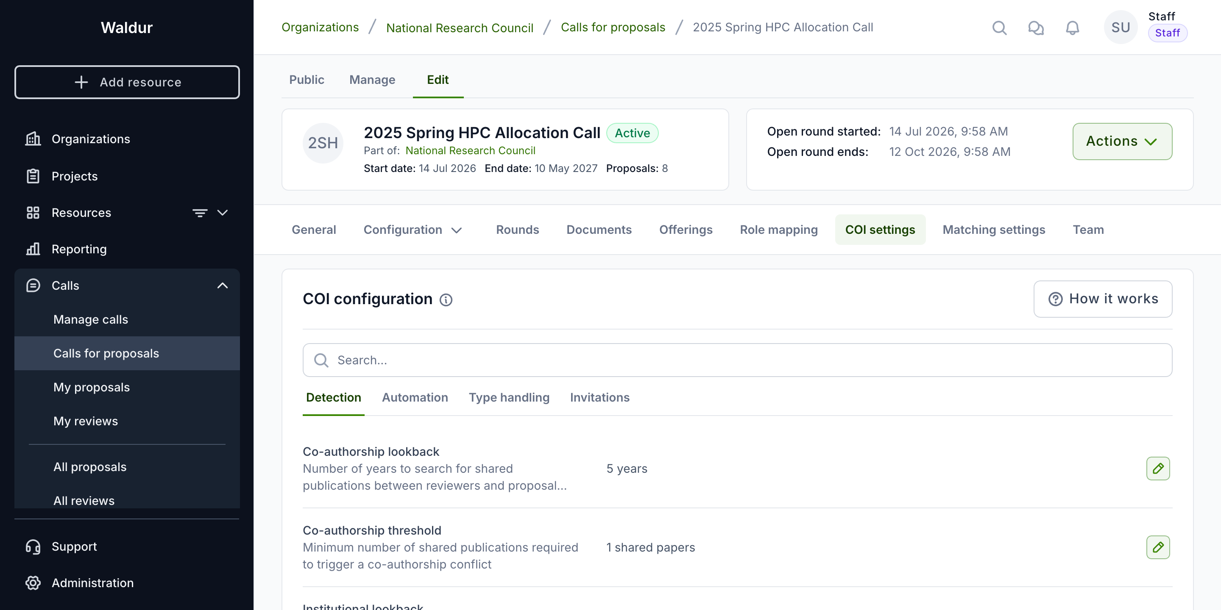Click the Organizations building icon in sidebar
The width and height of the screenshot is (1221, 610).
(33, 139)
